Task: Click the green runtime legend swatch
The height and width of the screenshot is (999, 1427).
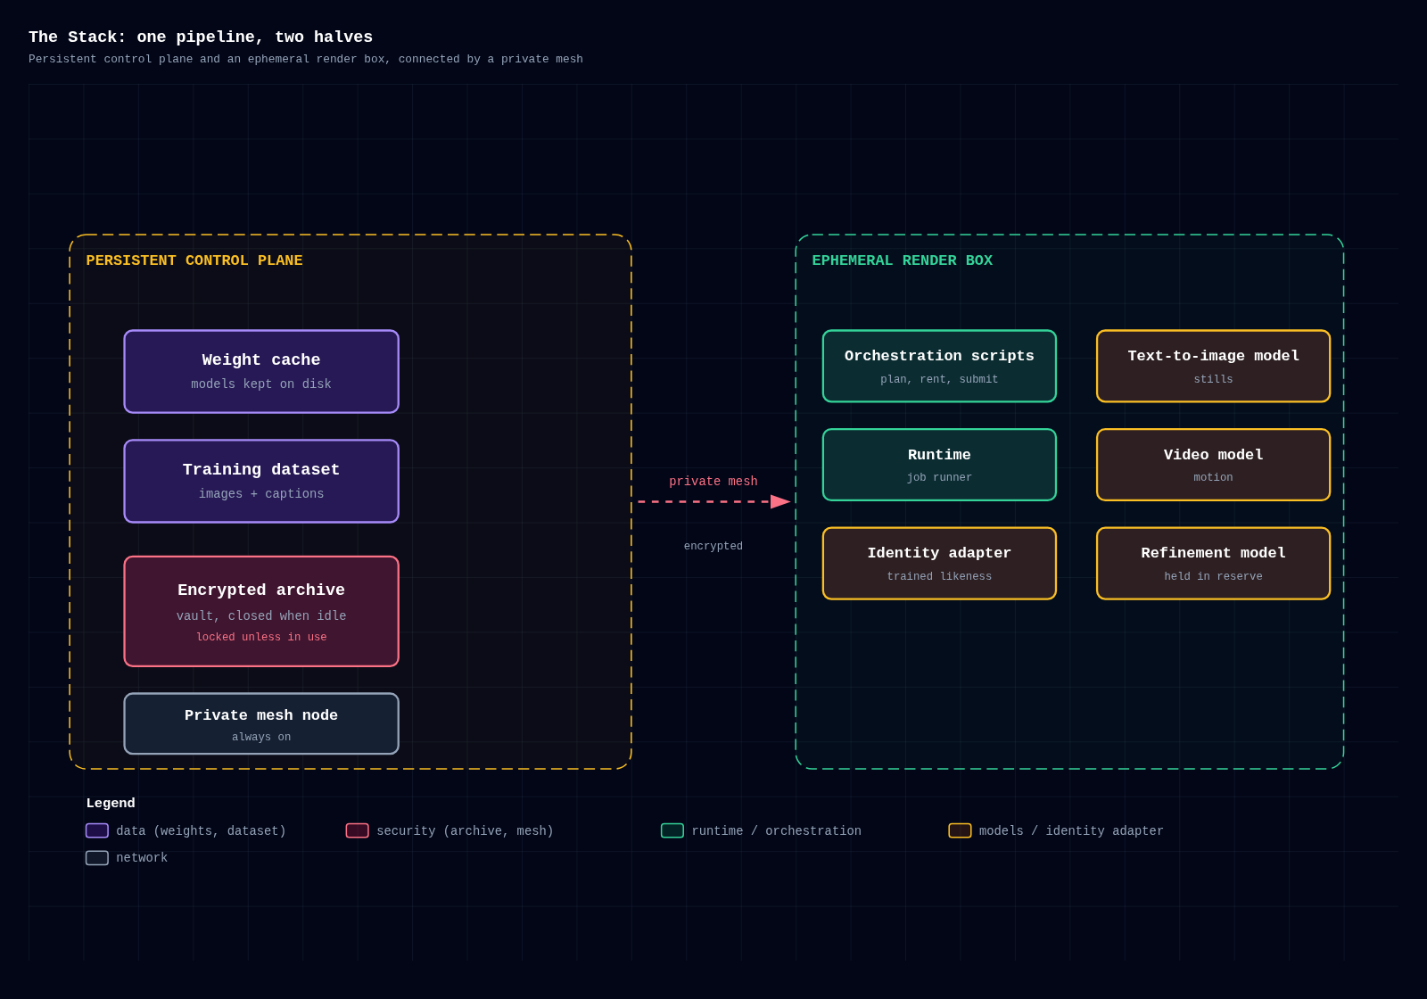Action: [x=672, y=830]
